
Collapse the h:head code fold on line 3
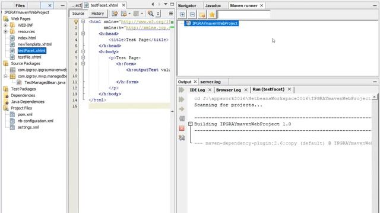(83, 34)
